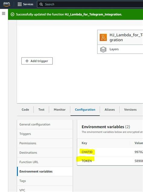Toggle the hamburger side navigation menu

tap(4, 13)
